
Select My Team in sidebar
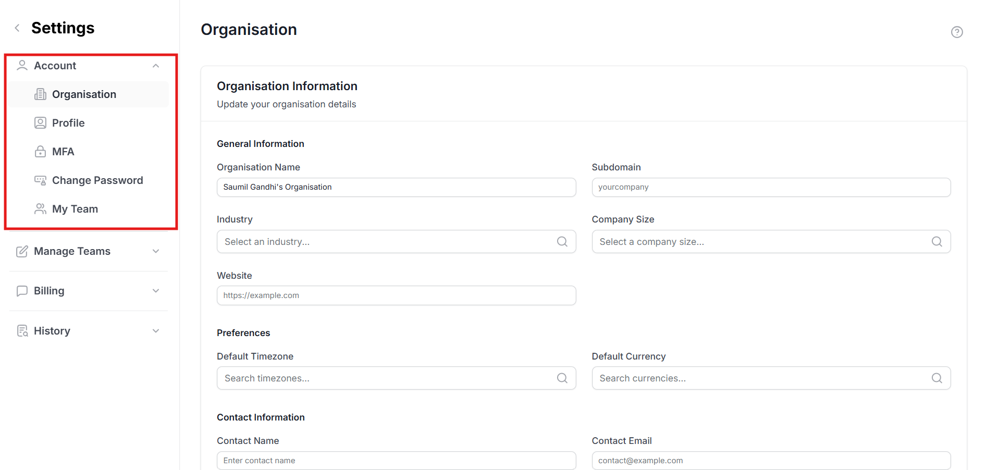pyautogui.click(x=75, y=209)
